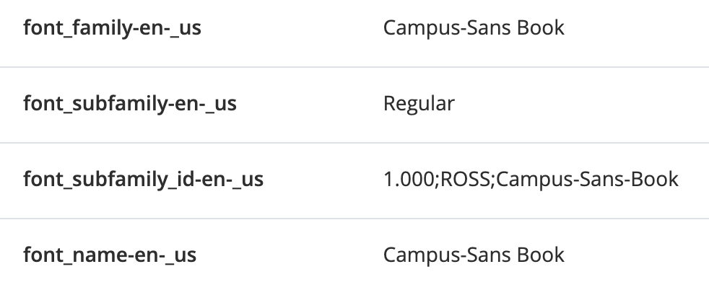The width and height of the screenshot is (709, 290).
Task: Select the font_name value "Campus-Sans Book"
Action: click(x=474, y=255)
